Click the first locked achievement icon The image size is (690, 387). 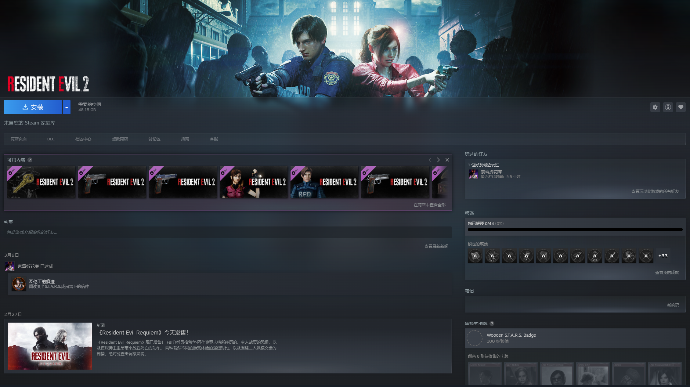(x=475, y=256)
